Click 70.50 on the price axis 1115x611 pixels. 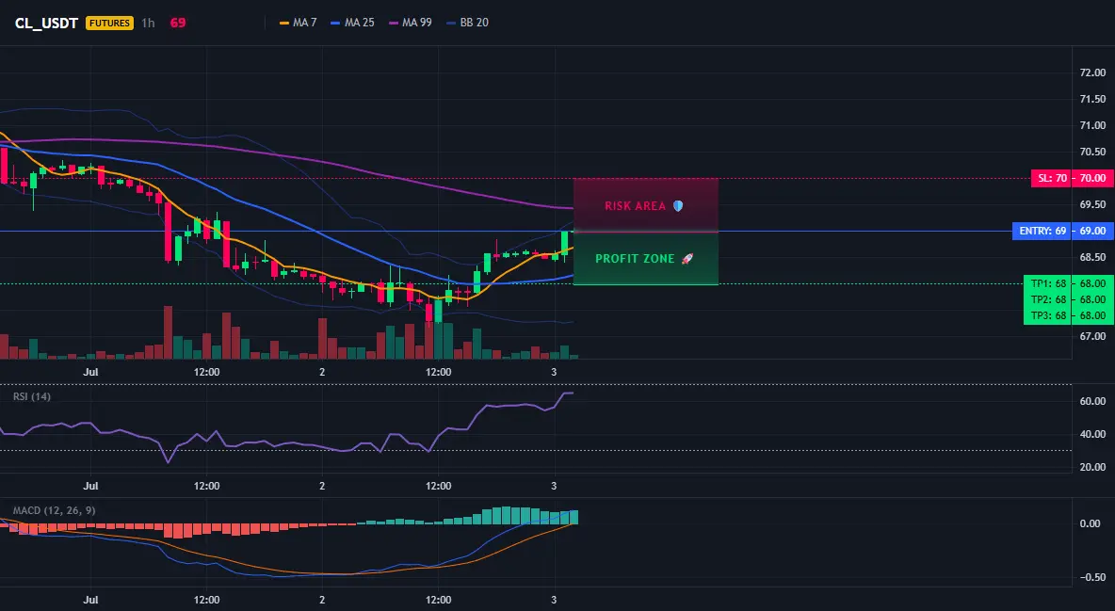coord(1093,152)
